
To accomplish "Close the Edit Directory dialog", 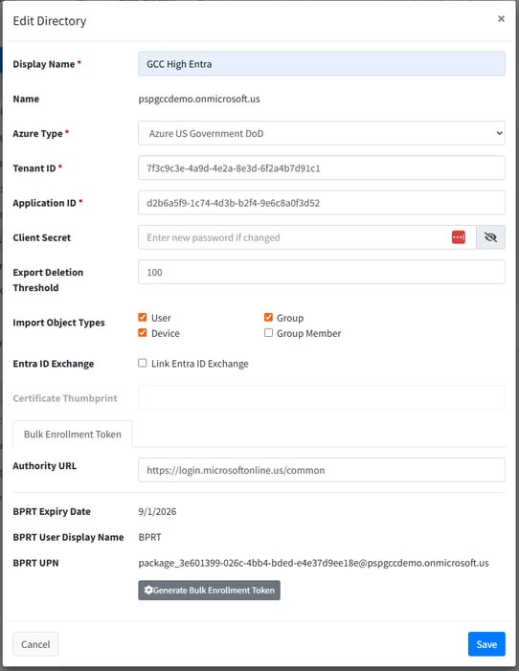I will tap(501, 19).
